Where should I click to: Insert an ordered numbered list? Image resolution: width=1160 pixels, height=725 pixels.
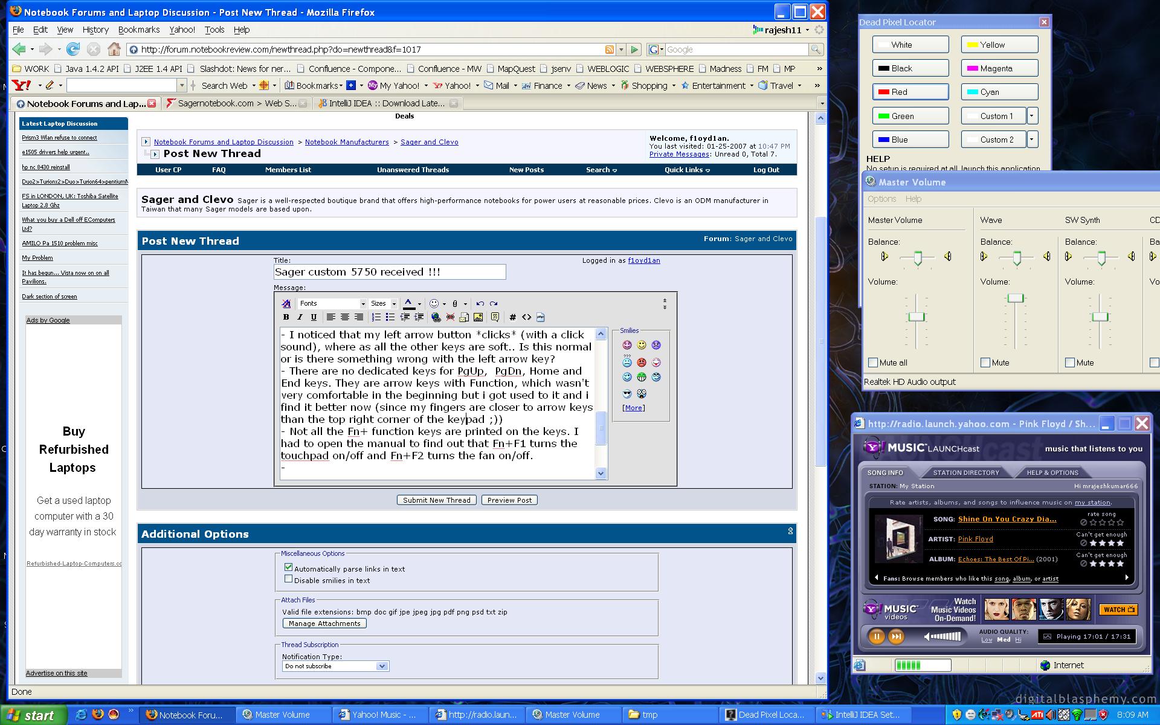(376, 317)
